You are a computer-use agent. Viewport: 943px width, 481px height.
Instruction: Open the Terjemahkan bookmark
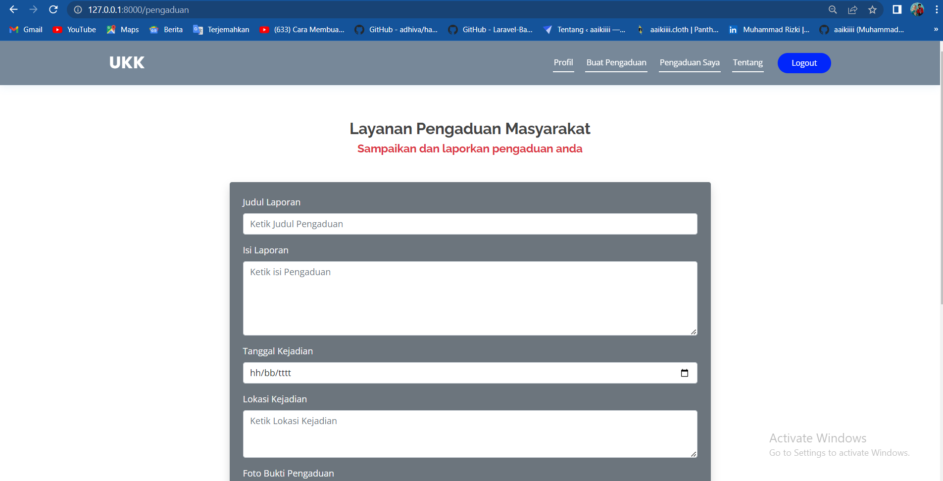coord(221,30)
